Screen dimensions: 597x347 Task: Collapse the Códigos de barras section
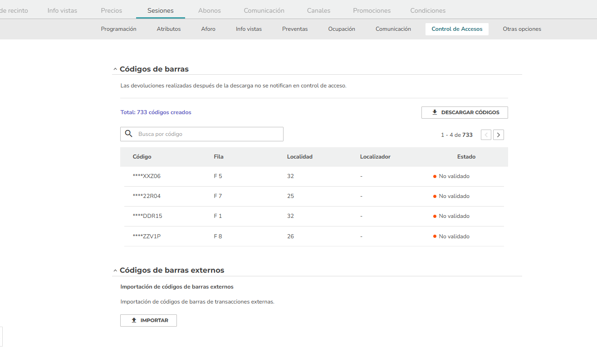(115, 69)
